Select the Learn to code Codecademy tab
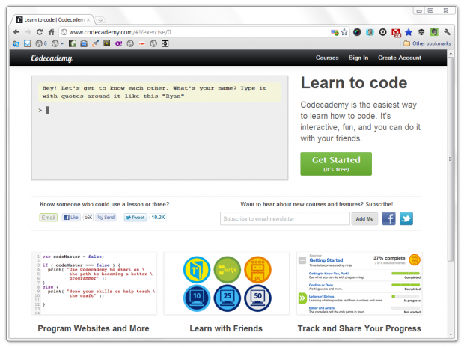464x347 pixels. [x=53, y=20]
